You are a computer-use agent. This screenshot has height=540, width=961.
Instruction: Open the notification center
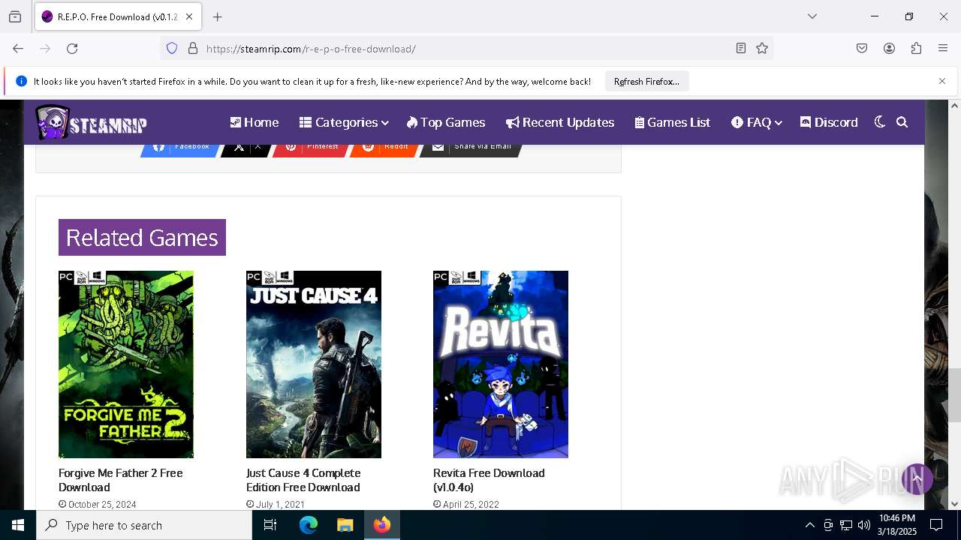936,525
